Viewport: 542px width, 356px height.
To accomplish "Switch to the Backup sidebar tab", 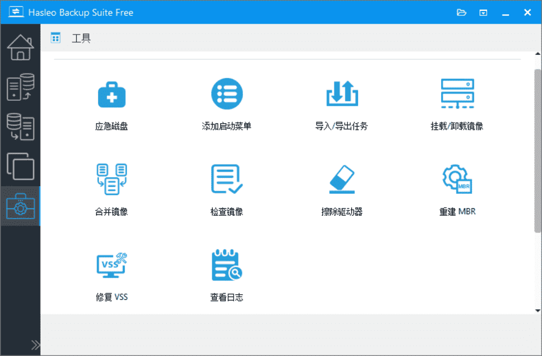I will coord(20,88).
